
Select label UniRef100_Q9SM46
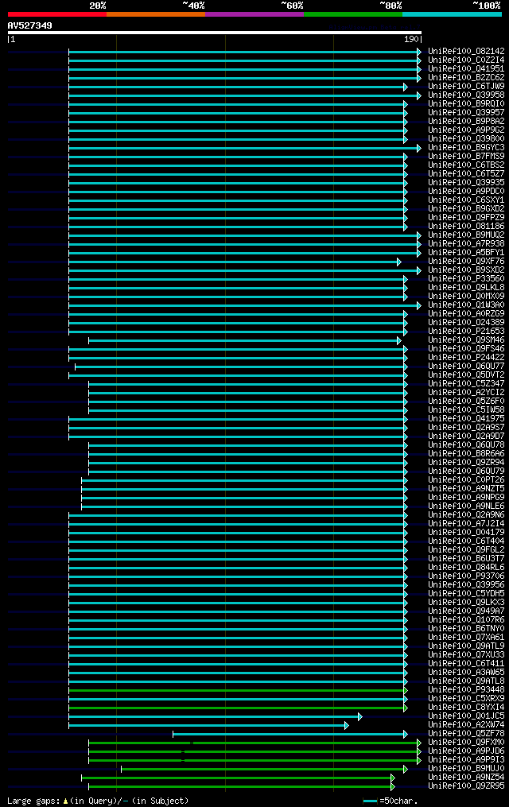466,339
